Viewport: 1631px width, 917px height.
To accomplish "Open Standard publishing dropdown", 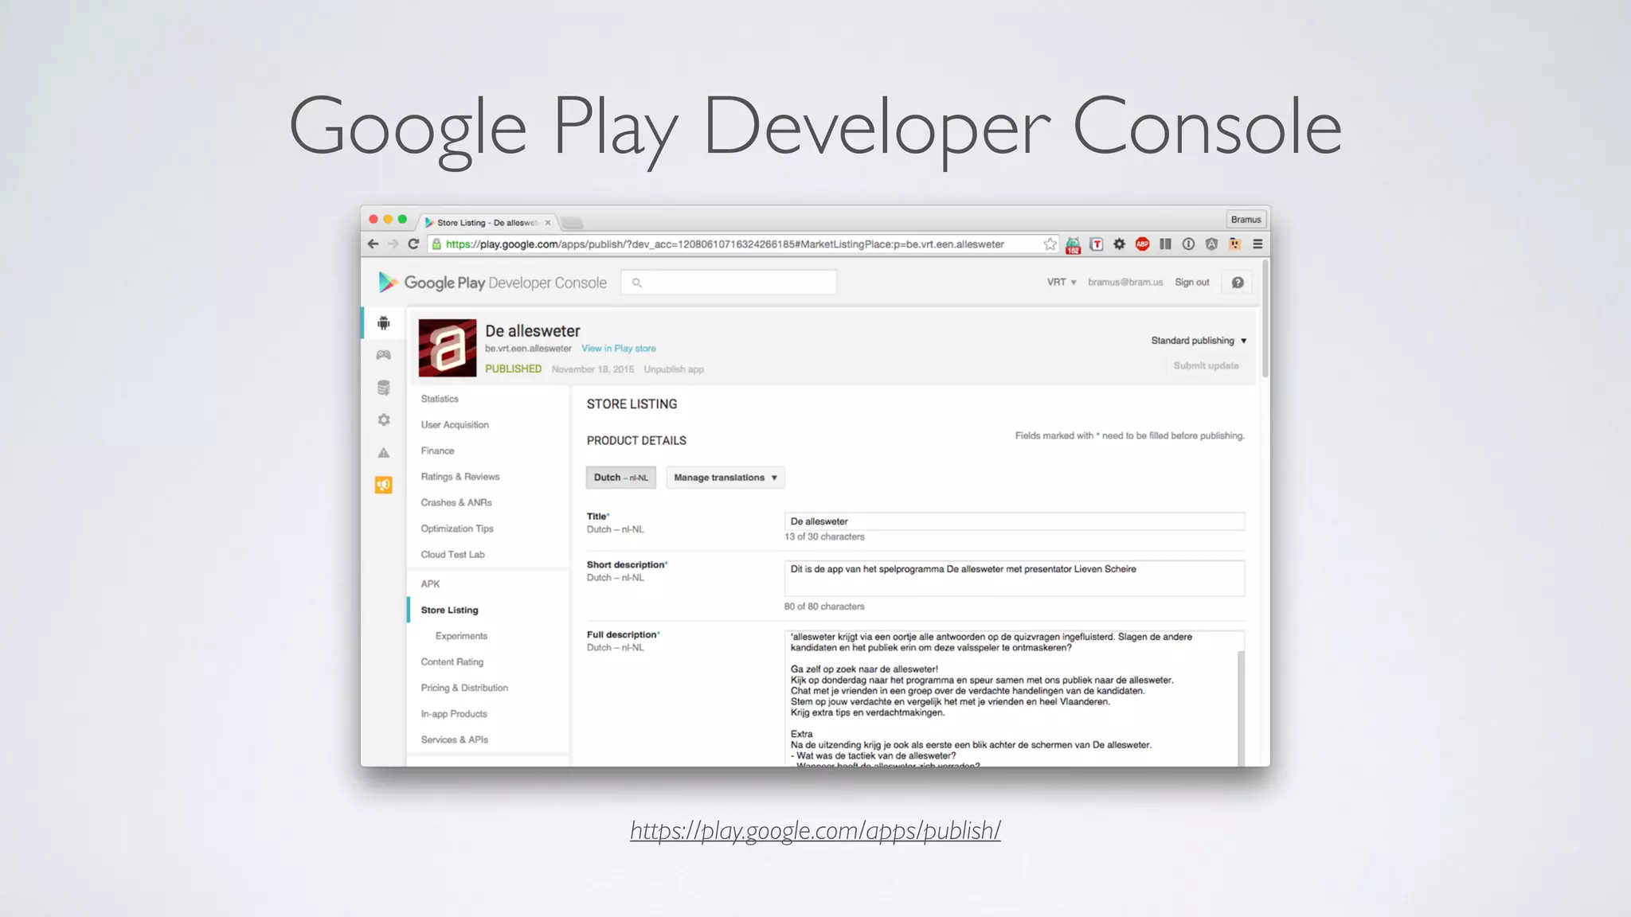I will tap(1199, 341).
